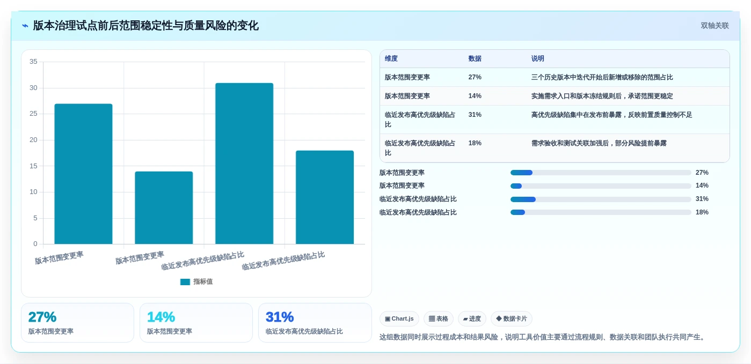The height and width of the screenshot is (364, 751).
Task: Click the 双轴关联 badge in the header
Action: [714, 26]
